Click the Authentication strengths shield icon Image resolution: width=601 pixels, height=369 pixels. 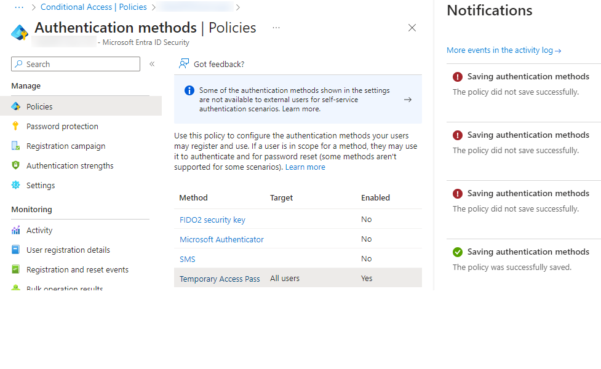[x=15, y=165]
